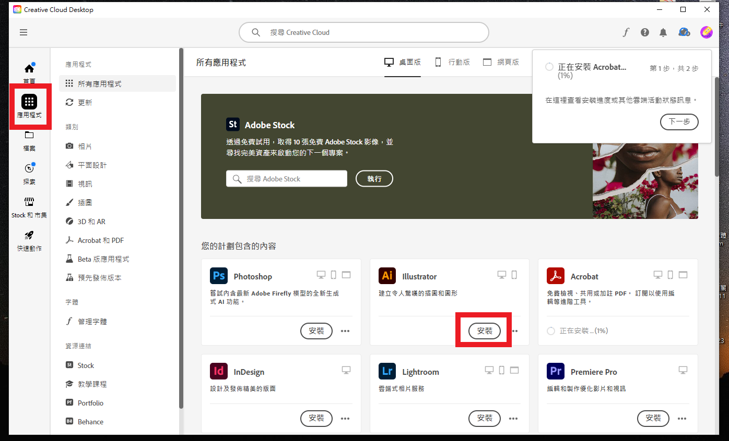The width and height of the screenshot is (729, 441).
Task: Click the Lightroom app title
Action: tap(420, 372)
